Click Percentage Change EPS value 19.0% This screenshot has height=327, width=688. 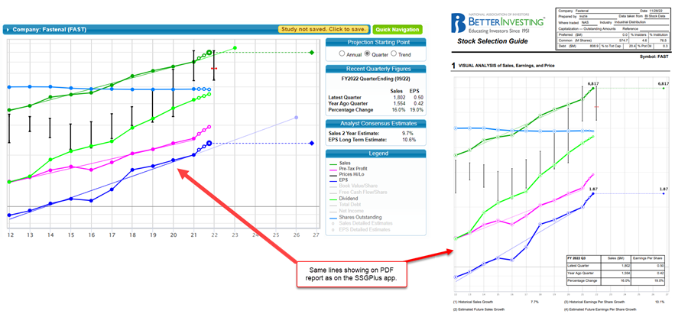click(417, 109)
